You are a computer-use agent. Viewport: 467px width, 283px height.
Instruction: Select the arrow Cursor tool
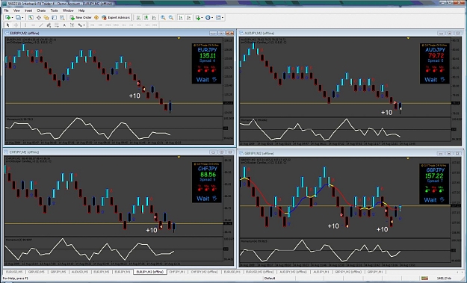tap(8, 25)
